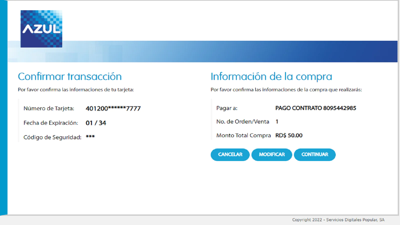Click the order number value 1
The height and width of the screenshot is (225, 400).
277,122
